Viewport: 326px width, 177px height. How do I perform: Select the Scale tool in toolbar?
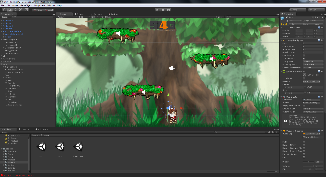click(21, 10)
